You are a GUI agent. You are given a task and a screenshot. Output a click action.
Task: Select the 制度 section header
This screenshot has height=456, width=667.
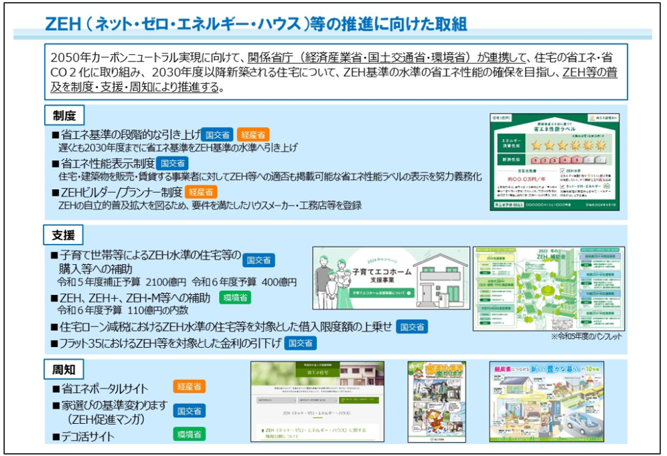click(x=64, y=114)
